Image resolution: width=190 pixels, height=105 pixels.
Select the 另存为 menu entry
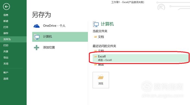[7, 39]
